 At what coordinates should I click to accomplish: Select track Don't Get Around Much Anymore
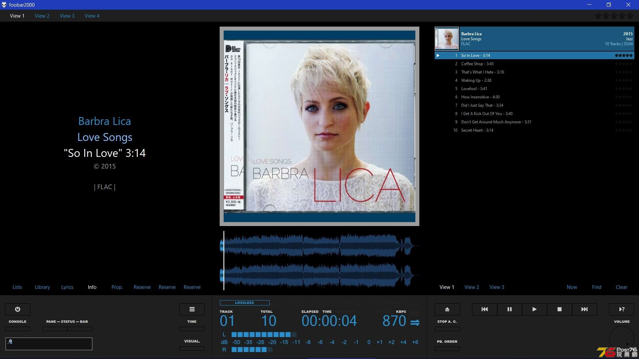534,122
